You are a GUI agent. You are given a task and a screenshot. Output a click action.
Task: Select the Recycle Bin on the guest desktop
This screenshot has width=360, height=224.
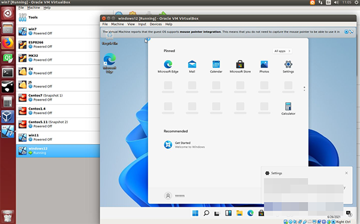tap(110, 38)
